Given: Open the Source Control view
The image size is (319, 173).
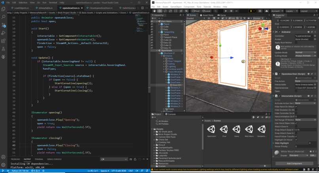Looking at the screenshot, I should [x=4, y=25].
